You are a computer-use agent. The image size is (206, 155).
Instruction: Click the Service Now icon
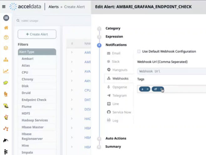click(109, 112)
